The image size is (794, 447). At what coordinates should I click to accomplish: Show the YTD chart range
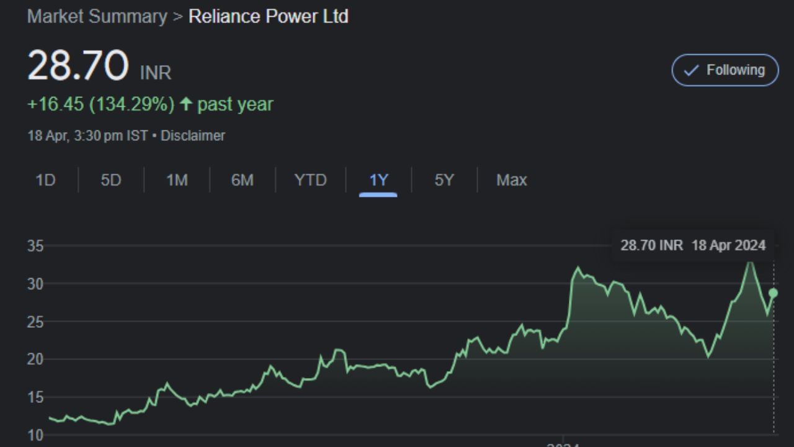(x=310, y=180)
